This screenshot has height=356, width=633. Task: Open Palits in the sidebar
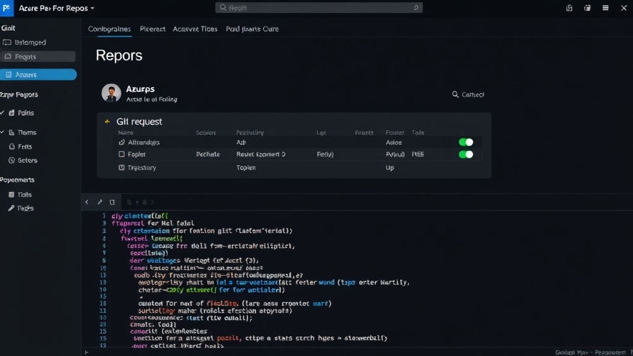tap(26, 113)
